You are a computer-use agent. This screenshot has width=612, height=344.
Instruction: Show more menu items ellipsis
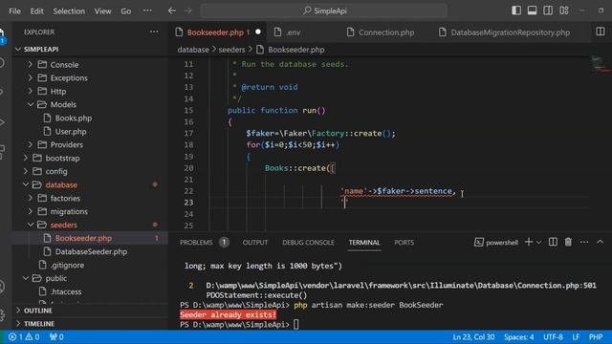point(147,11)
